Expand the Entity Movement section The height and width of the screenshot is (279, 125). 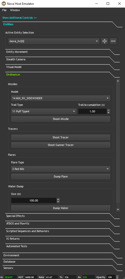pos(17,52)
